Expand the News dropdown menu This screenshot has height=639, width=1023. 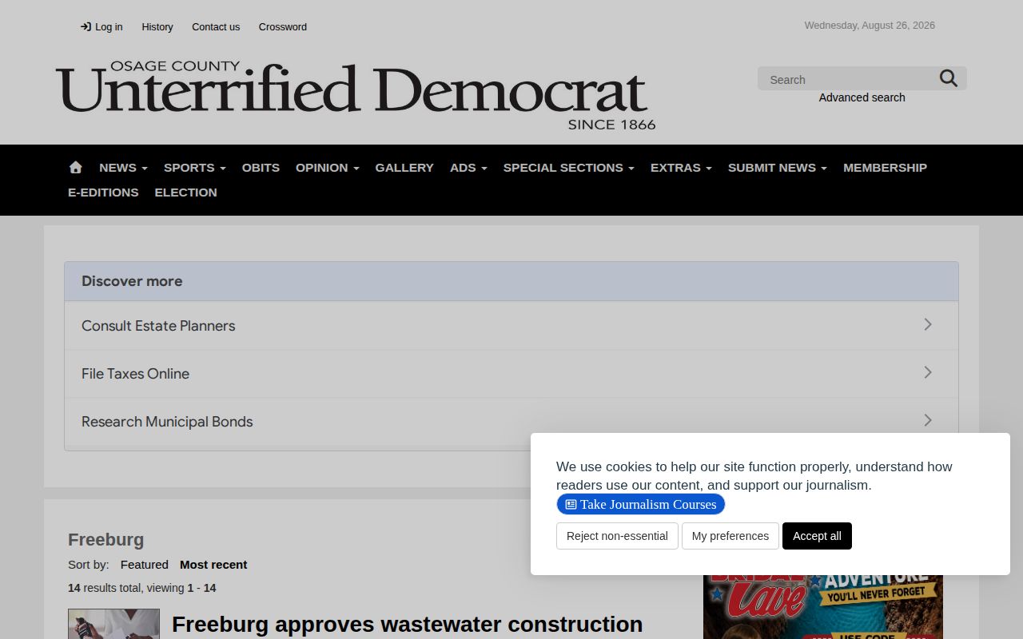pos(123,168)
